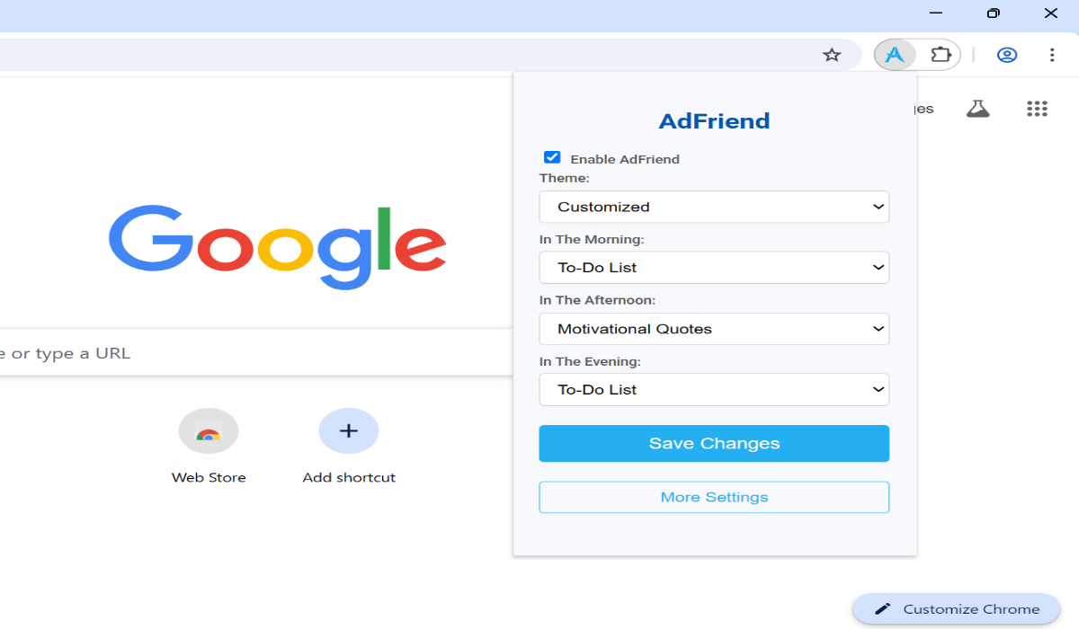The width and height of the screenshot is (1079, 629).
Task: Click the Save Changes button
Action: pos(713,442)
